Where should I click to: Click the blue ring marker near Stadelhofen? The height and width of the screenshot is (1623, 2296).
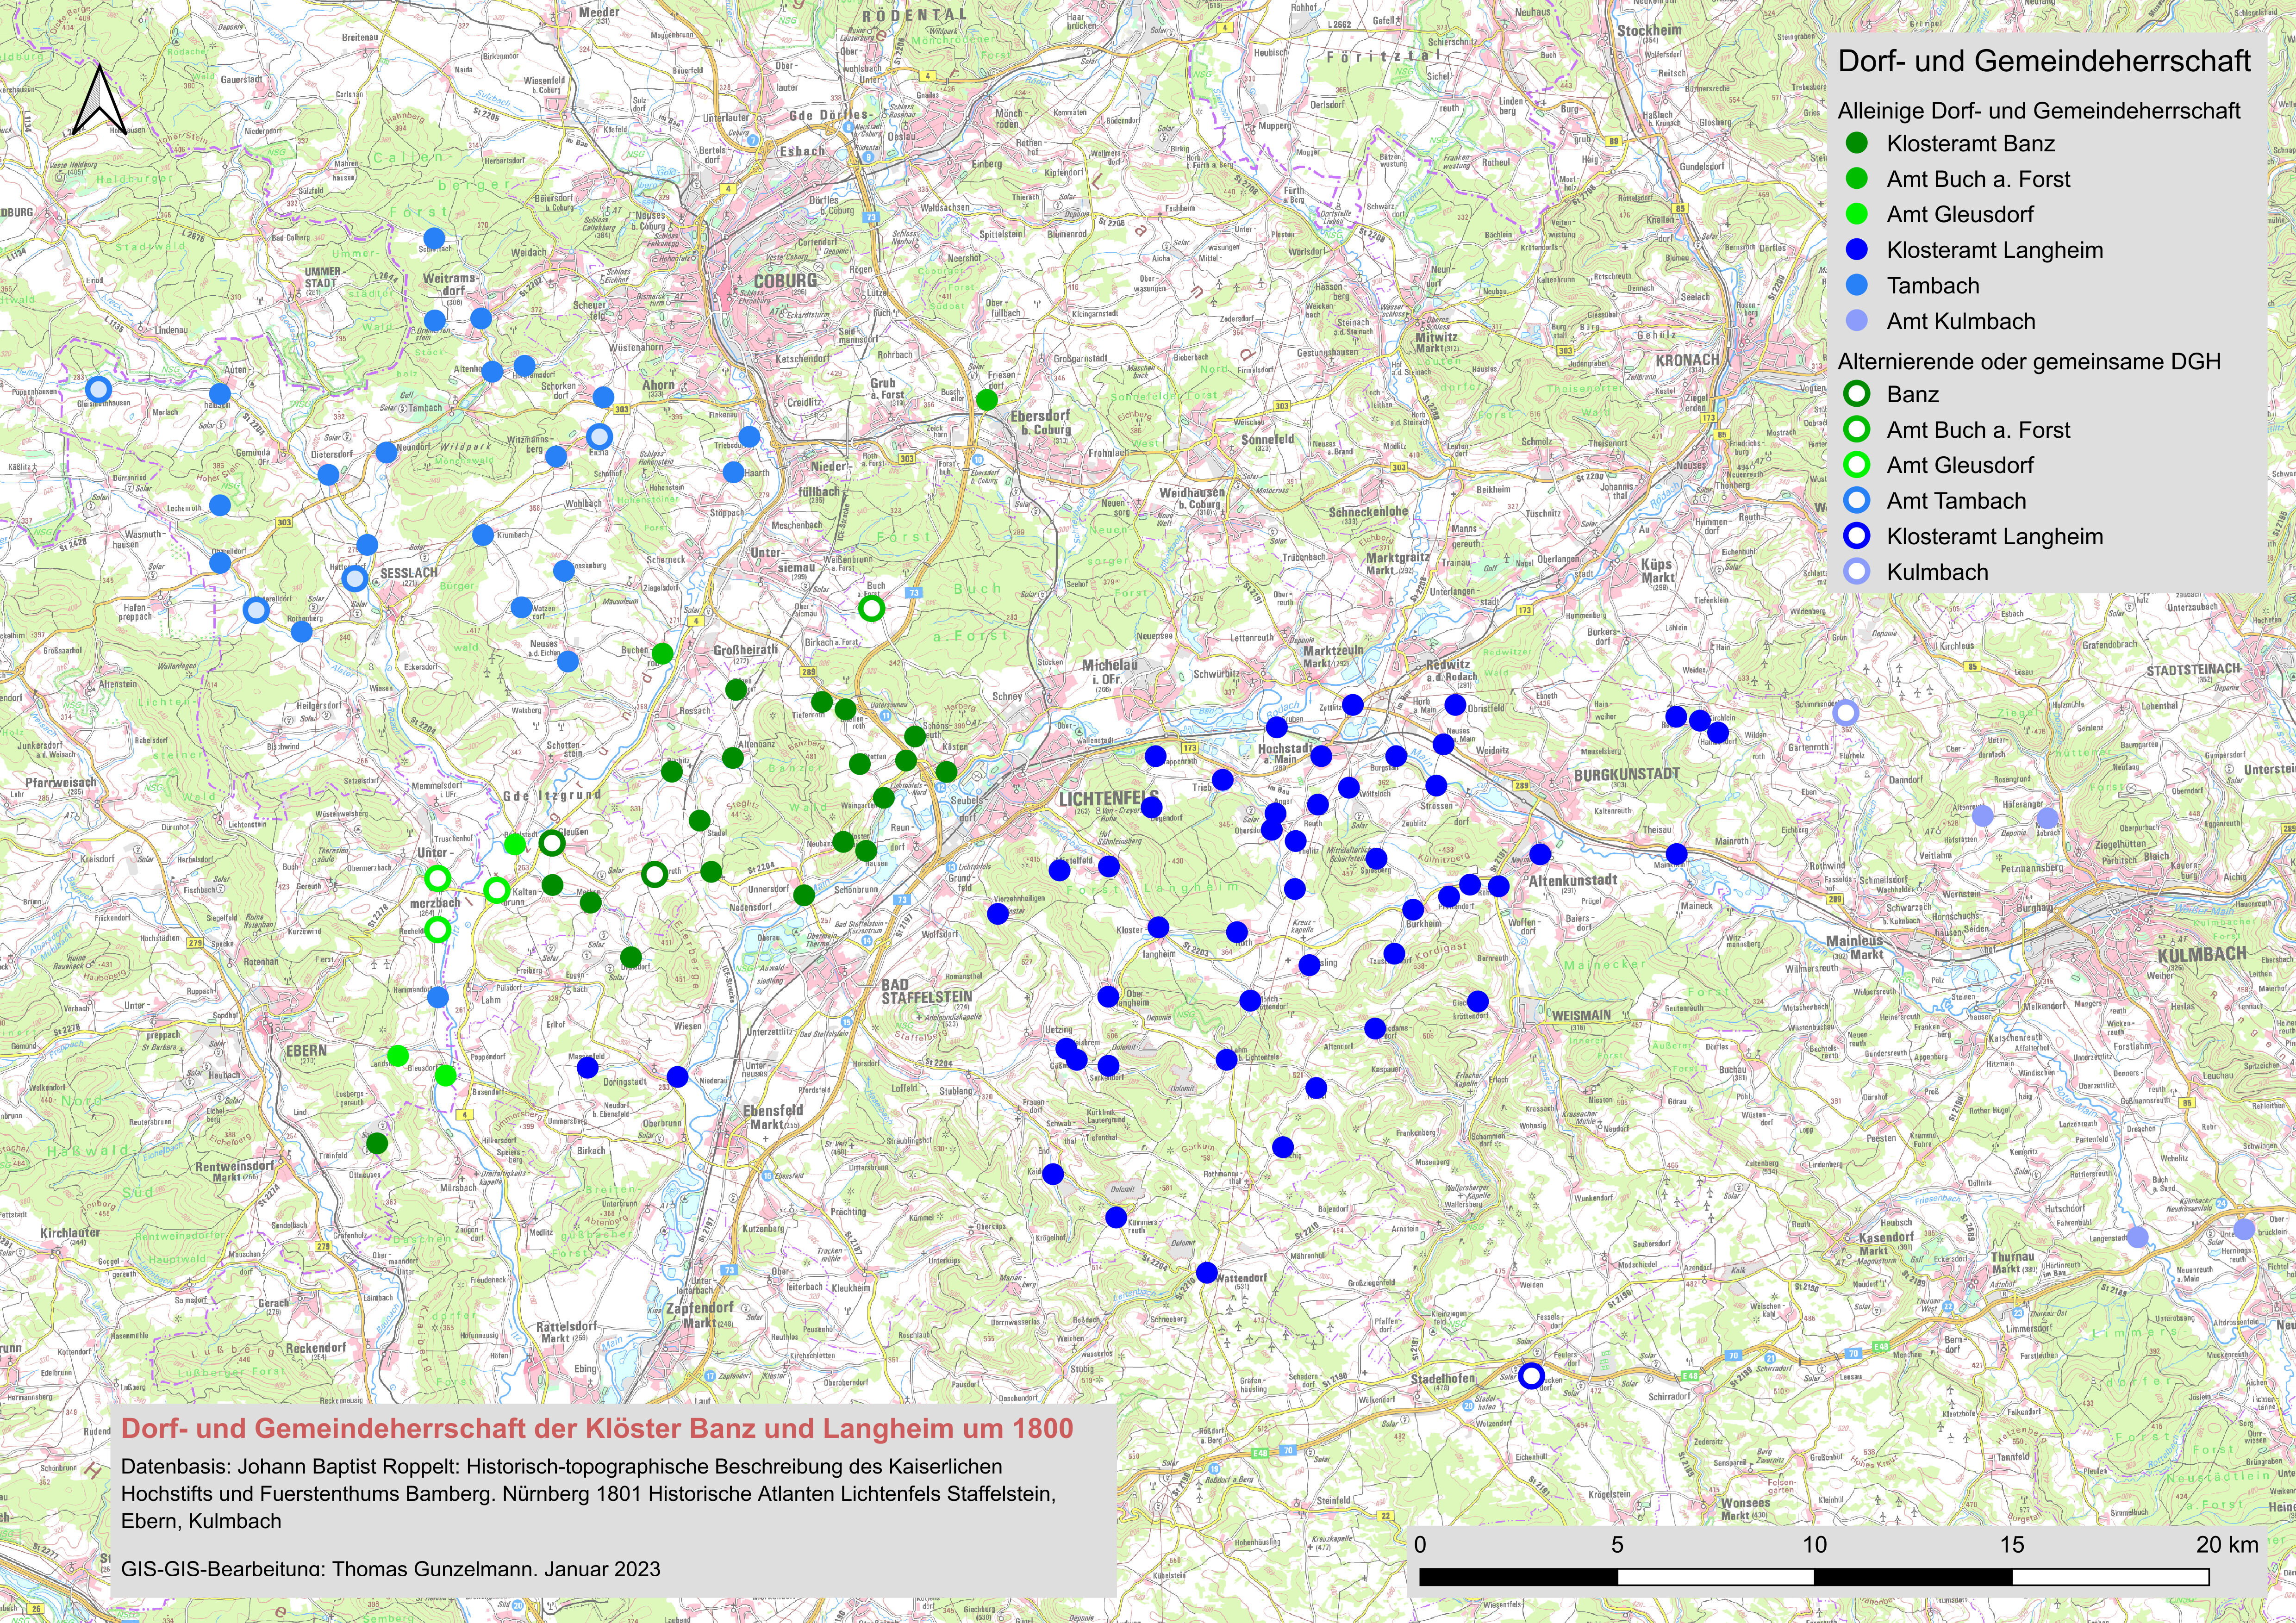[1530, 1376]
